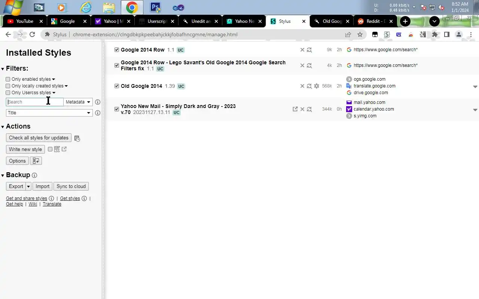Click Check all styles for updates
Viewport: 479px width, 299px height.
(x=39, y=138)
